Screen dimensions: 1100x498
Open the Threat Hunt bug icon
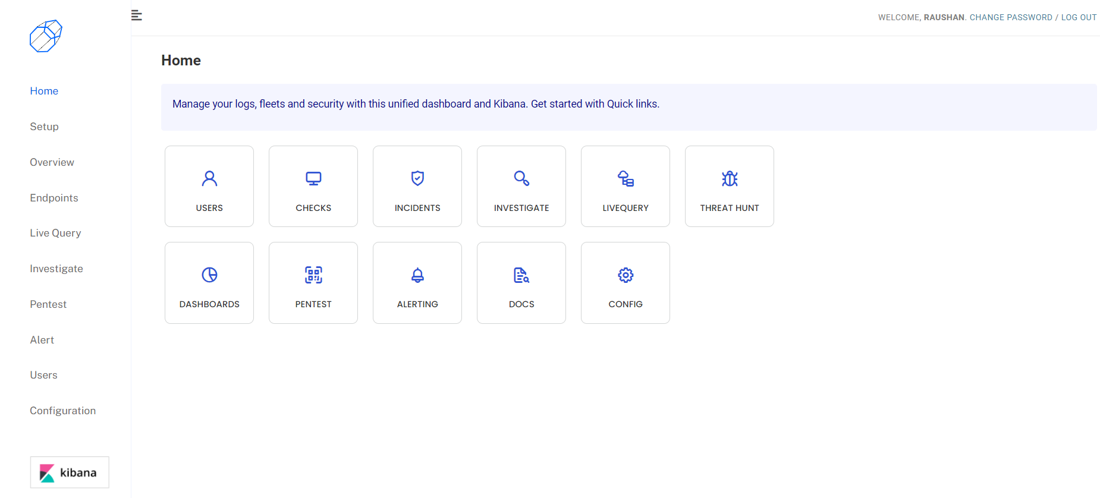[x=730, y=179]
